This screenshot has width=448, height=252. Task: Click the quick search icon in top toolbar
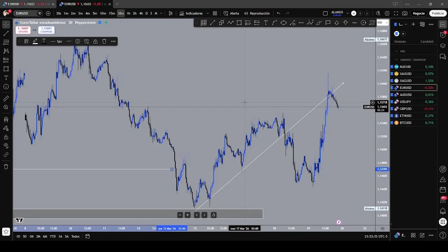tap(378, 13)
